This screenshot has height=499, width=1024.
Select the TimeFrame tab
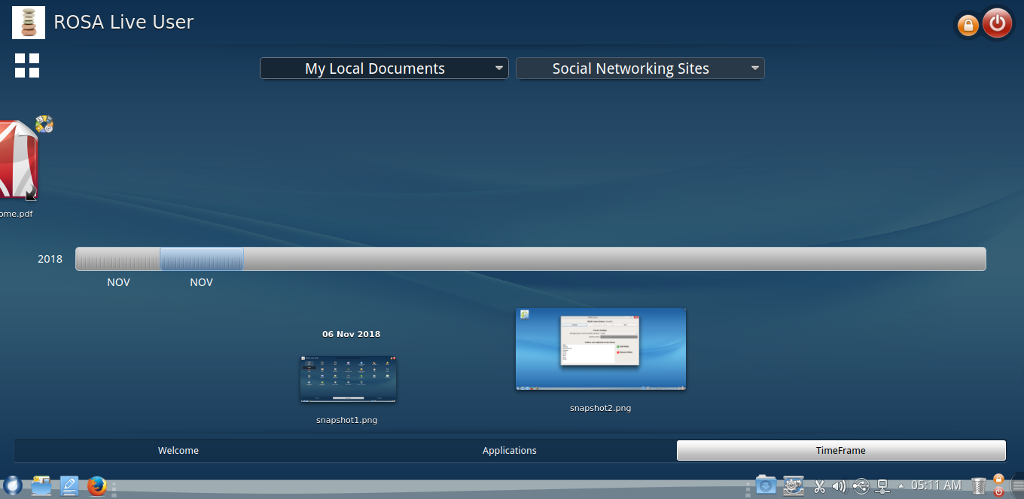point(841,451)
